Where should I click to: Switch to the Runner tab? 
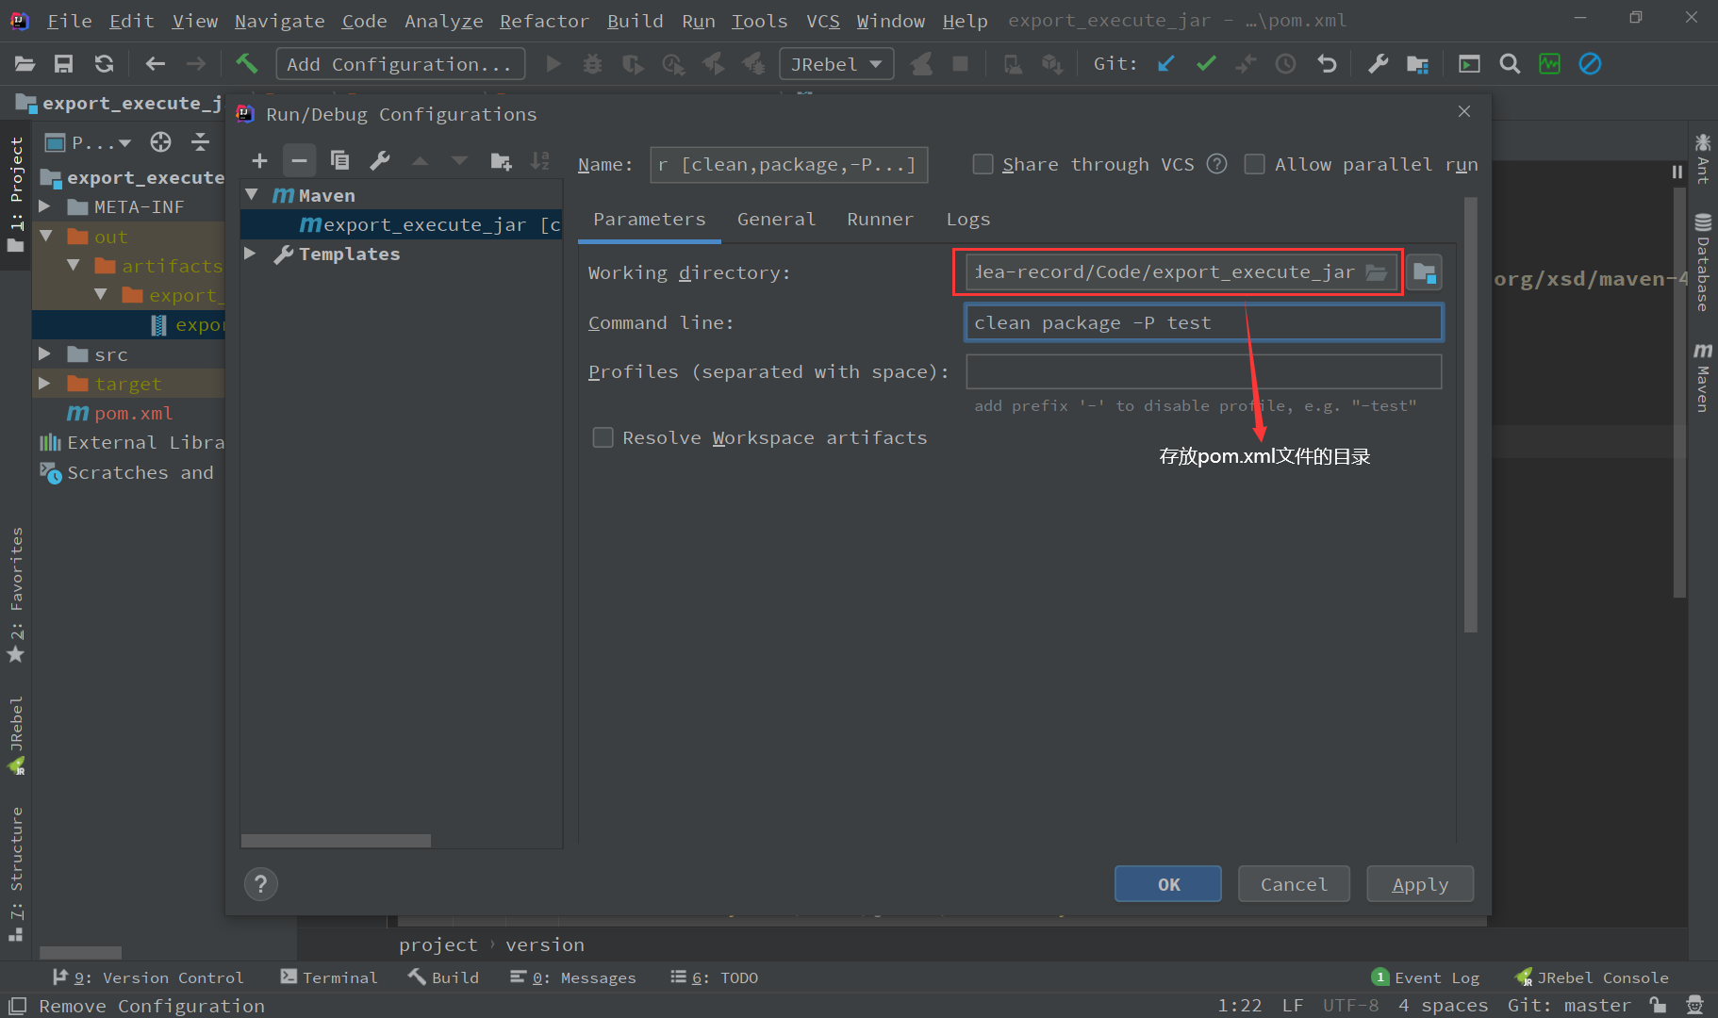coord(880,220)
